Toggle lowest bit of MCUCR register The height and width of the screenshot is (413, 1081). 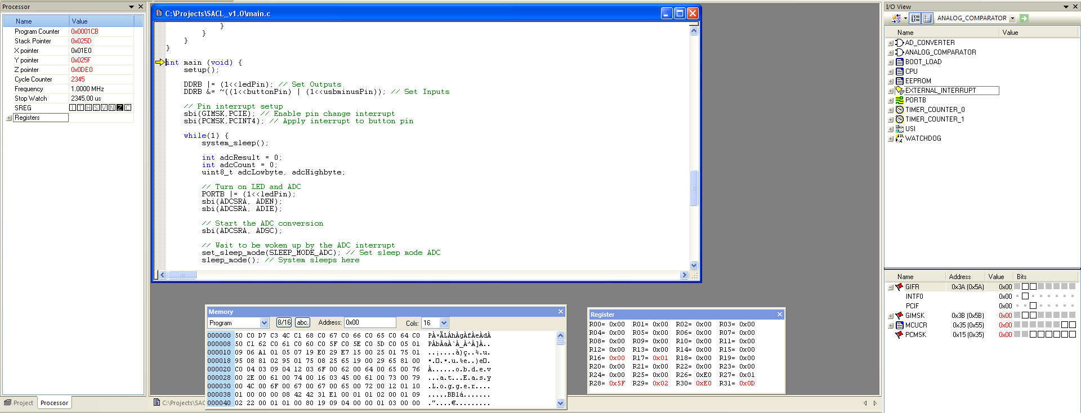(1073, 325)
